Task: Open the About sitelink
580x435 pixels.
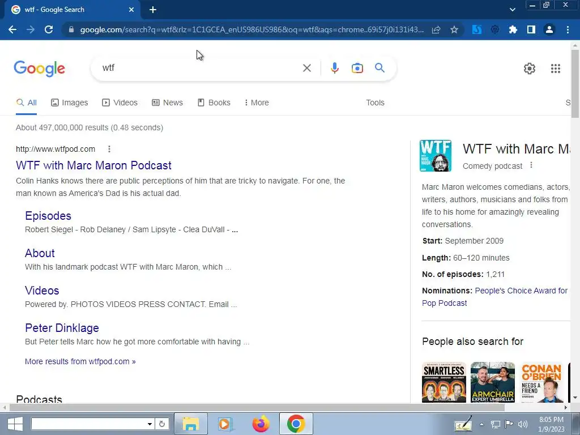Action: click(x=40, y=253)
